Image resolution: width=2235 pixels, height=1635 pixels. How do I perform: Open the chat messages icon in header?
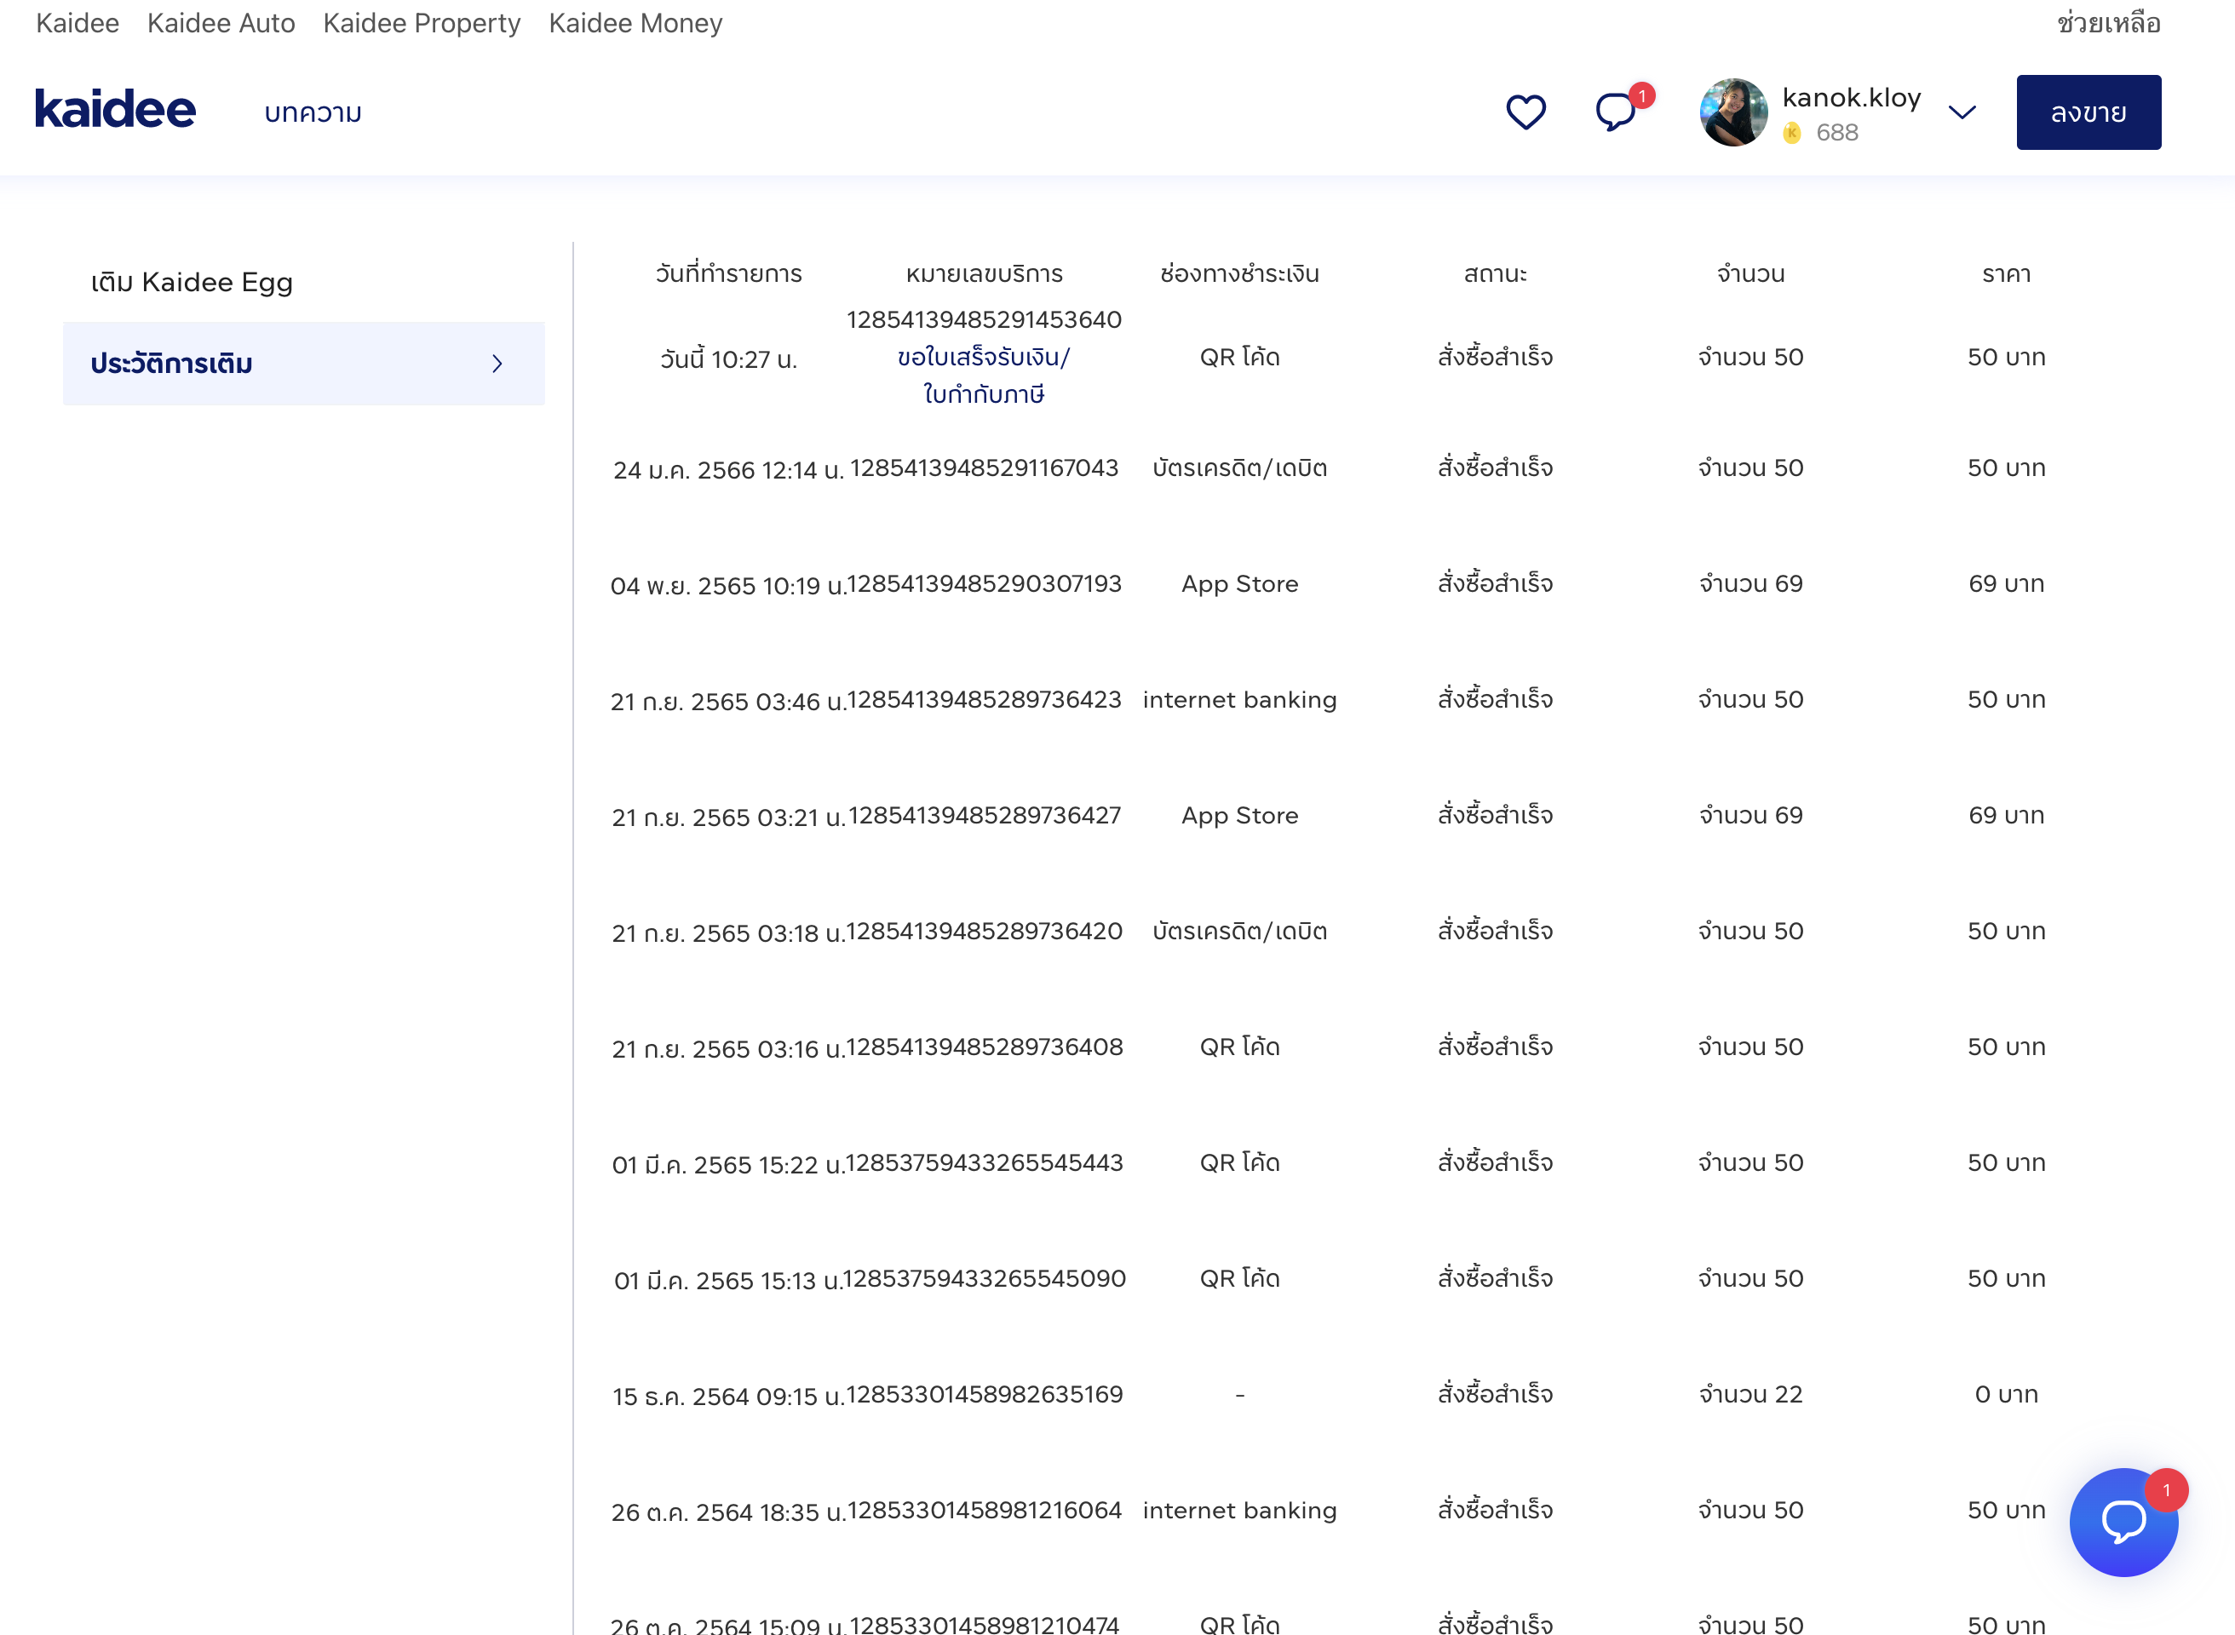tap(1616, 111)
